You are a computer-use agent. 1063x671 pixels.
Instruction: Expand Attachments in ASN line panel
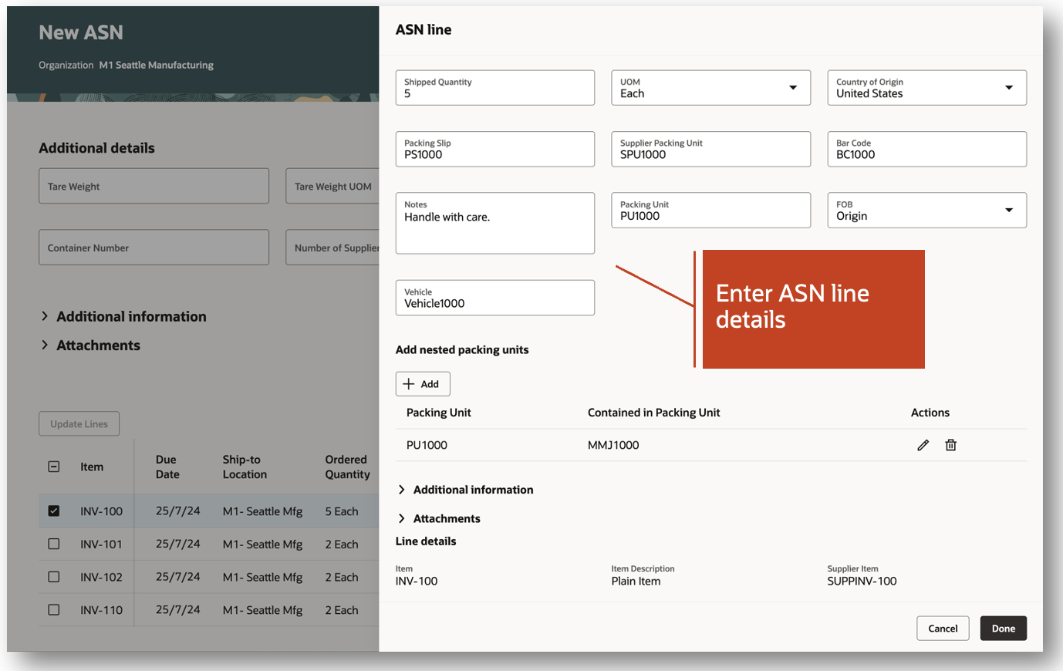[x=439, y=518]
